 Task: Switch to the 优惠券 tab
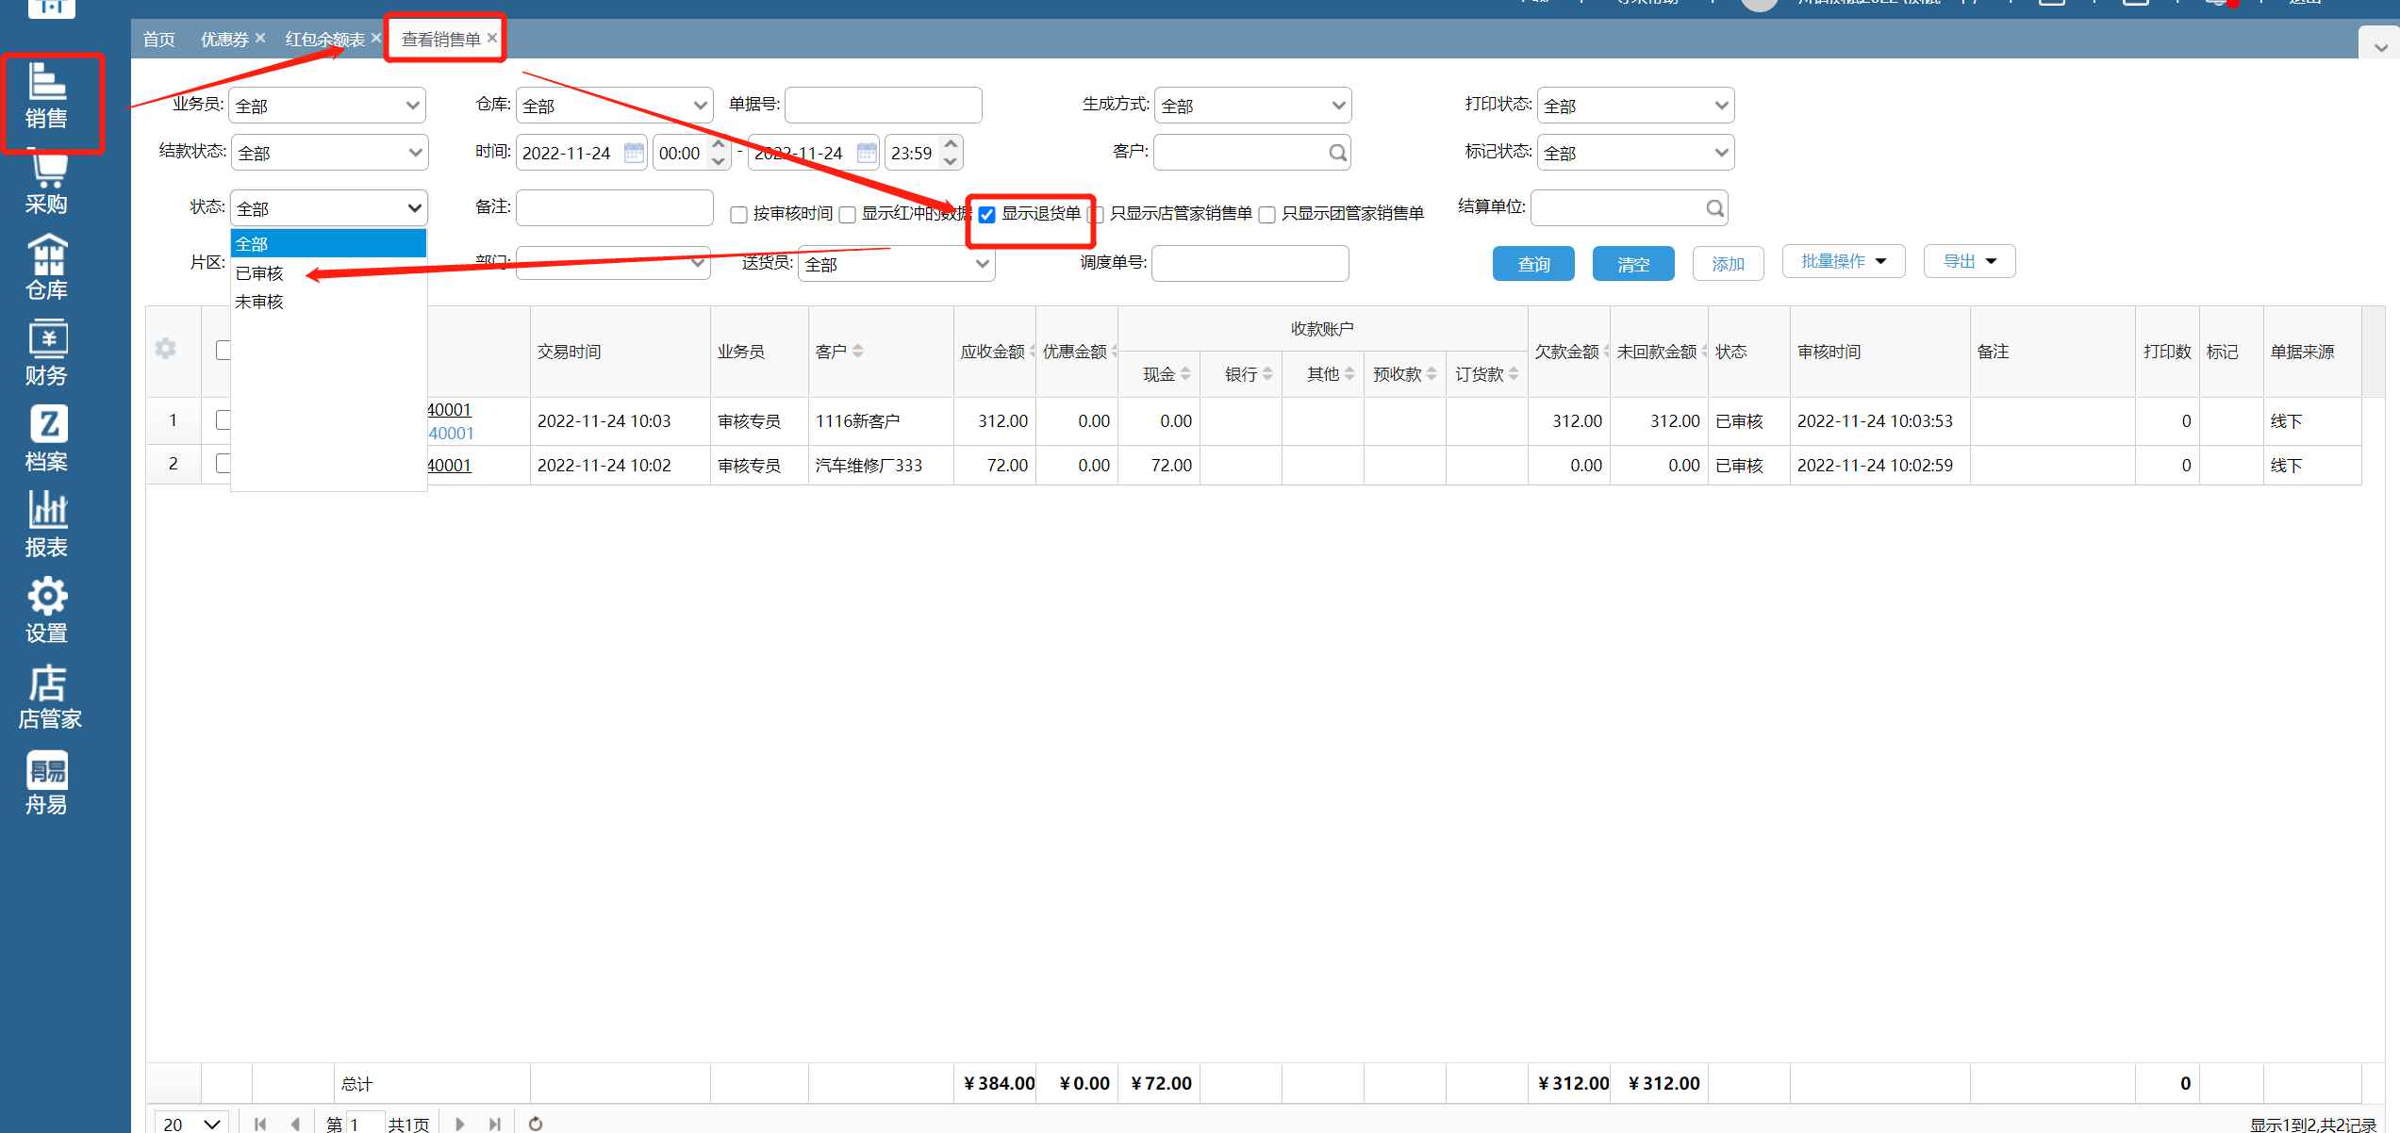click(x=224, y=39)
